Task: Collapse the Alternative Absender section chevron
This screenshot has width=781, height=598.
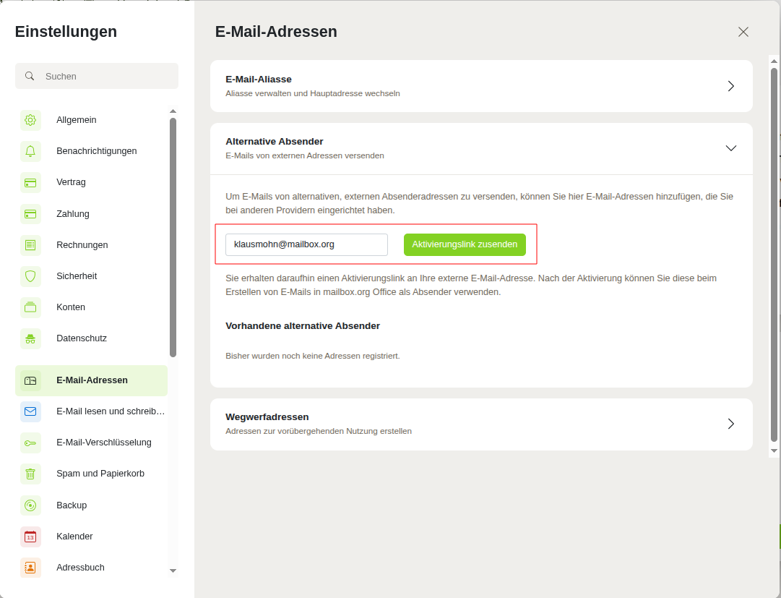Action: tap(730, 148)
